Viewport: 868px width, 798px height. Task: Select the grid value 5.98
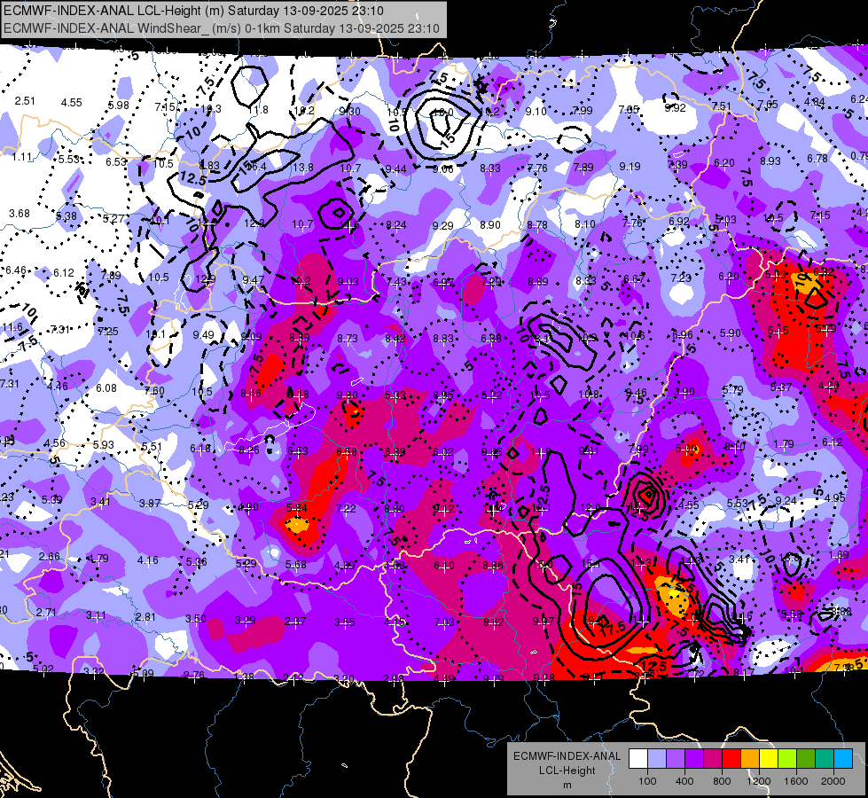pos(119,105)
